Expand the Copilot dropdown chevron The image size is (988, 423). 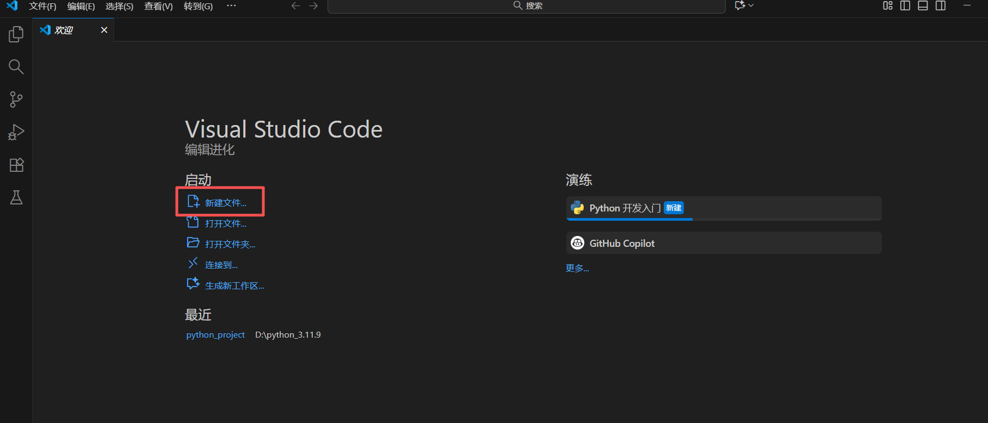751,5
